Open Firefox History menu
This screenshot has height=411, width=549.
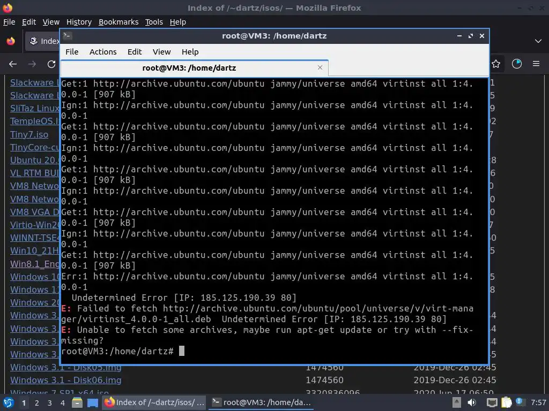tap(79, 22)
